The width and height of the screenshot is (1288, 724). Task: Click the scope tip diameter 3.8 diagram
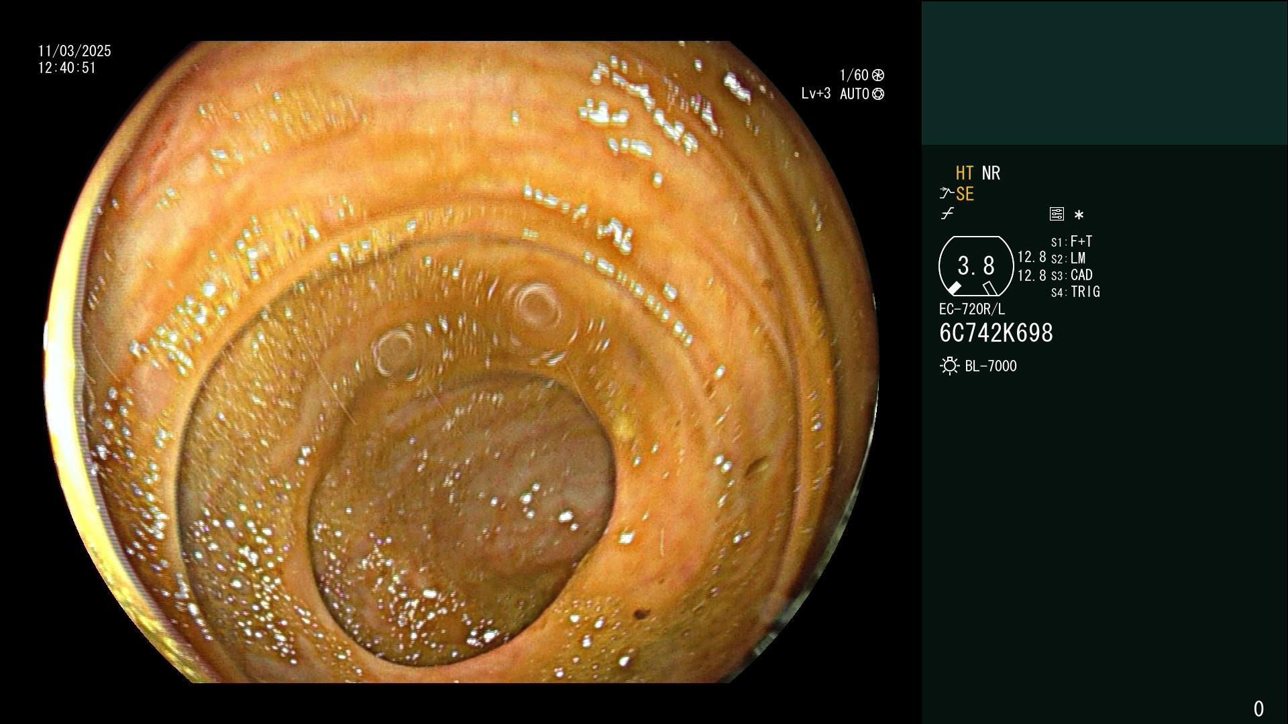[x=975, y=266]
